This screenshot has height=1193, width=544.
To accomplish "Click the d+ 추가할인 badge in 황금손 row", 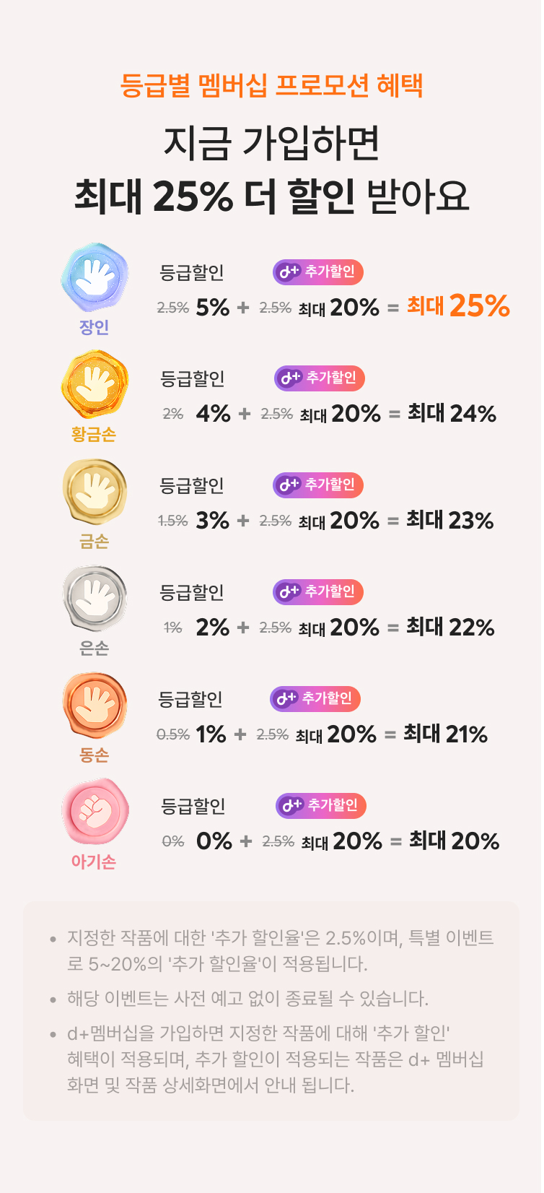I will coord(319,378).
